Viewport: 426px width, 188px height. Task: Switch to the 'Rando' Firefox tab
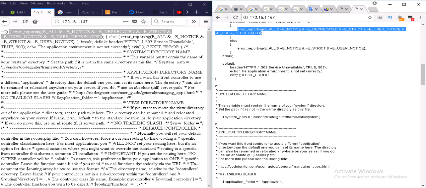(x=114, y=12)
